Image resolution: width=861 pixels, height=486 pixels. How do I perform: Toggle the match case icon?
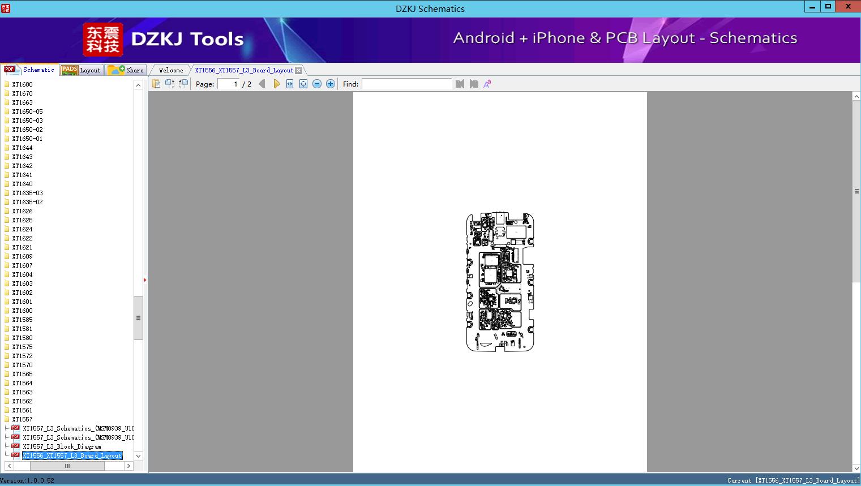(x=487, y=84)
